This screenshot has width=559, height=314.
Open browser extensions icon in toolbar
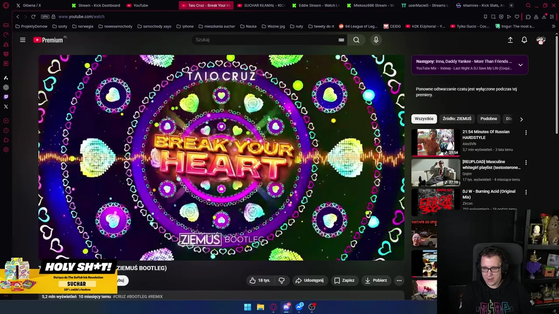click(528, 17)
